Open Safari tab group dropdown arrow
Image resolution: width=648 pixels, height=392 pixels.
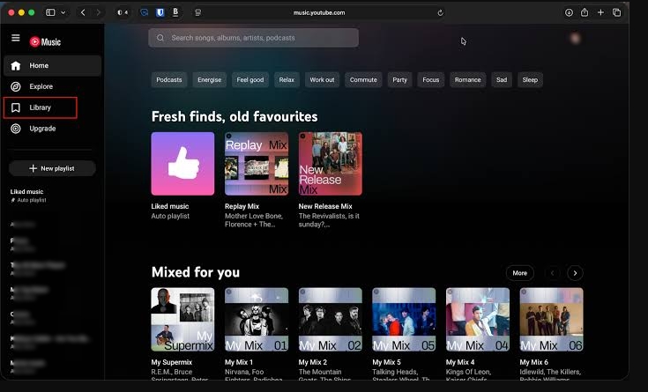click(x=63, y=12)
